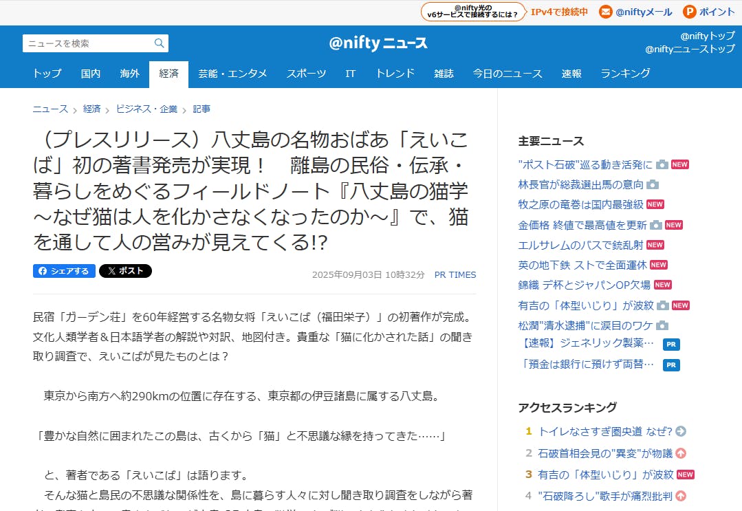This screenshot has height=511, width=742.
Task: Open the @nifty mail envelope icon
Action: tap(605, 12)
